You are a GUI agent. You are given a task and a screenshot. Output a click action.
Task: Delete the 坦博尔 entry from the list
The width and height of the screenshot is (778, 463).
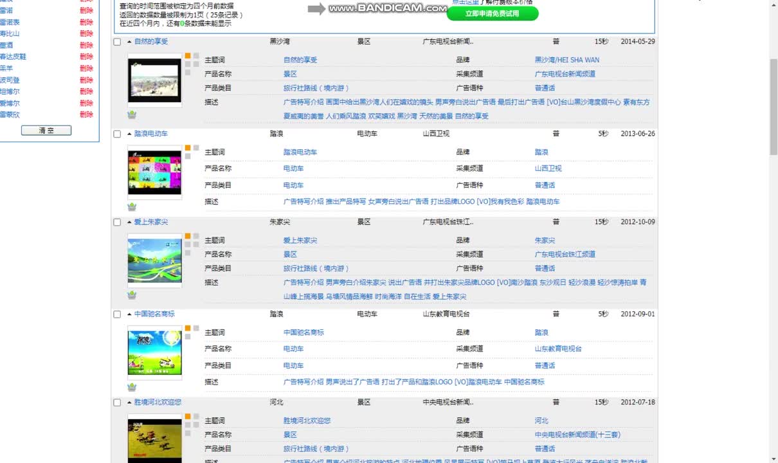[86, 92]
